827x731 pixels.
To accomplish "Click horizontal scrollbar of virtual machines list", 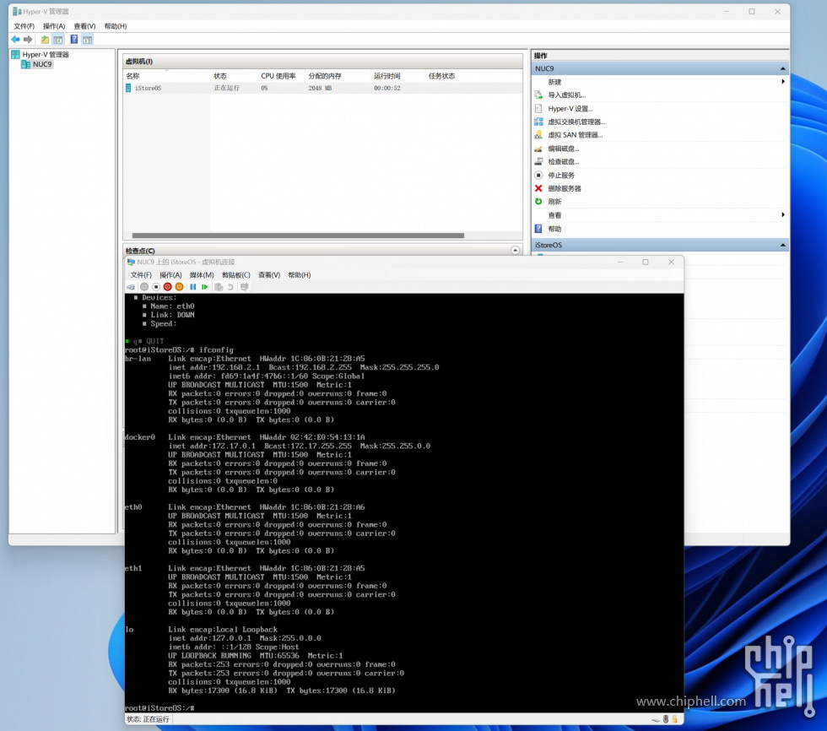I will (298, 236).
